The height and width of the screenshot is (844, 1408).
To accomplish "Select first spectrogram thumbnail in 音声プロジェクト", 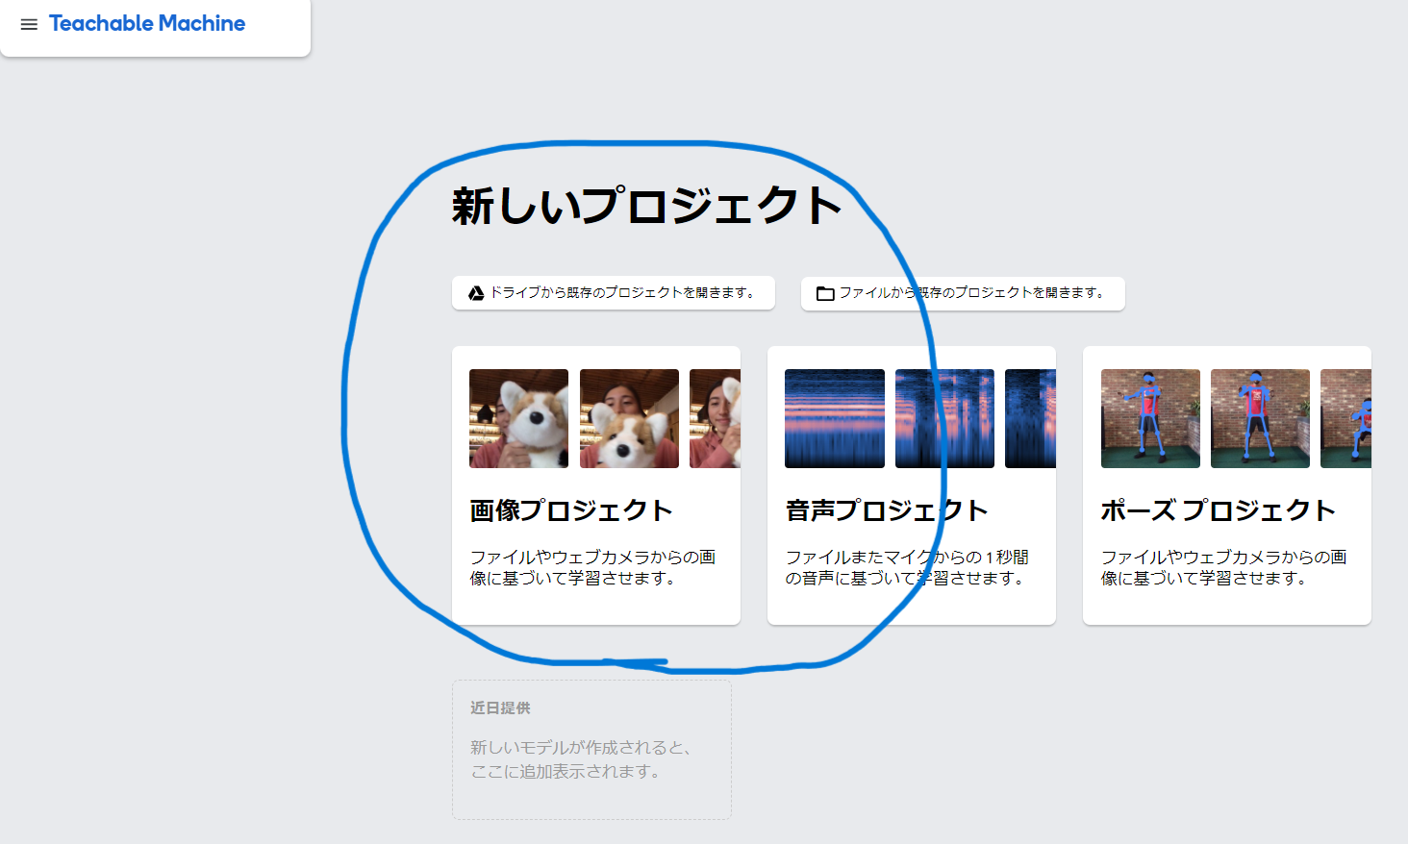I will 835,419.
